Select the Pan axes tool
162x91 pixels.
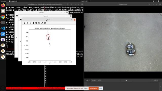click(x=33, y=23)
